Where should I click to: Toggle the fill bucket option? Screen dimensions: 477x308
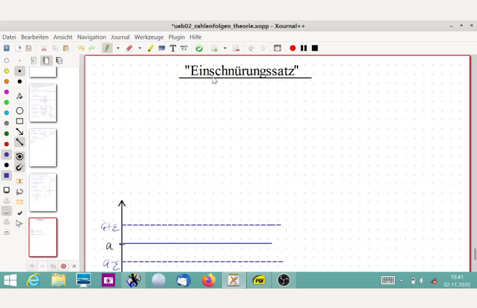(20, 97)
